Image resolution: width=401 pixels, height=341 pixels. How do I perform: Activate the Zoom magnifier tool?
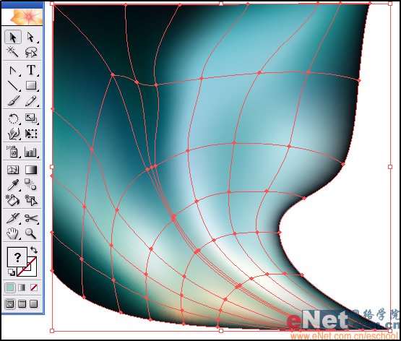[x=30, y=233]
